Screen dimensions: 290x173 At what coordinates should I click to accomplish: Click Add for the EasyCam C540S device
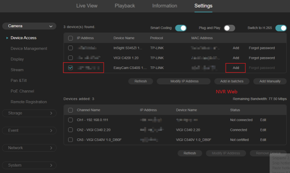[236, 68]
